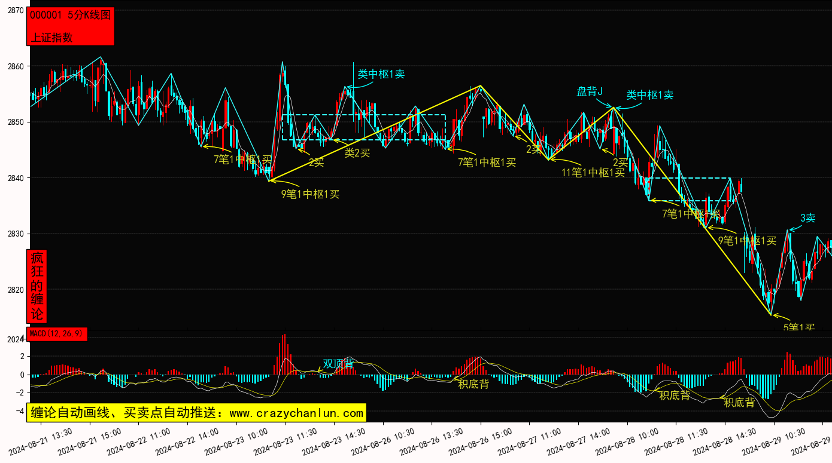
Task: Select the 类中枢1卖 label beside 盘背J
Action: click(x=650, y=94)
